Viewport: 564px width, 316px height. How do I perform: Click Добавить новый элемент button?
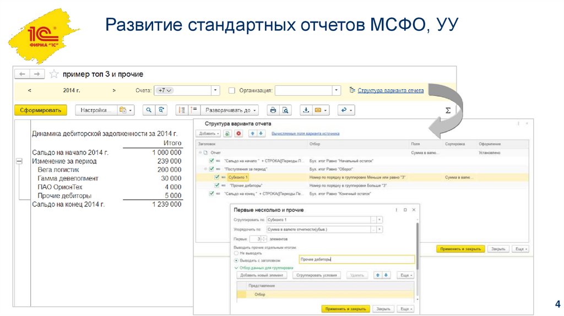262,275
